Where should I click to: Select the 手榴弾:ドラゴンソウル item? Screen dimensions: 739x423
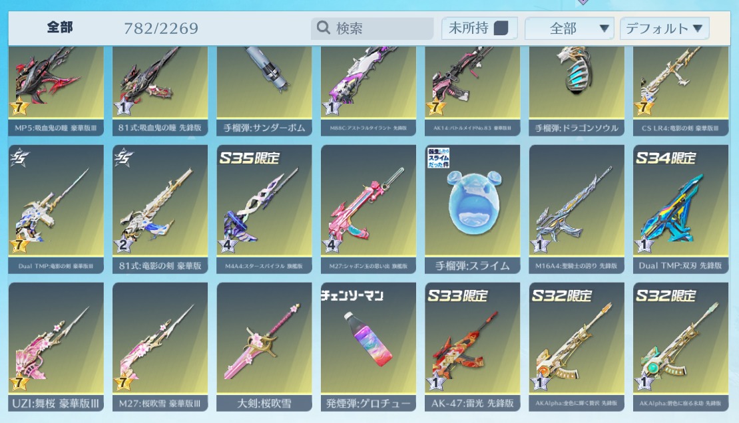coord(577,91)
